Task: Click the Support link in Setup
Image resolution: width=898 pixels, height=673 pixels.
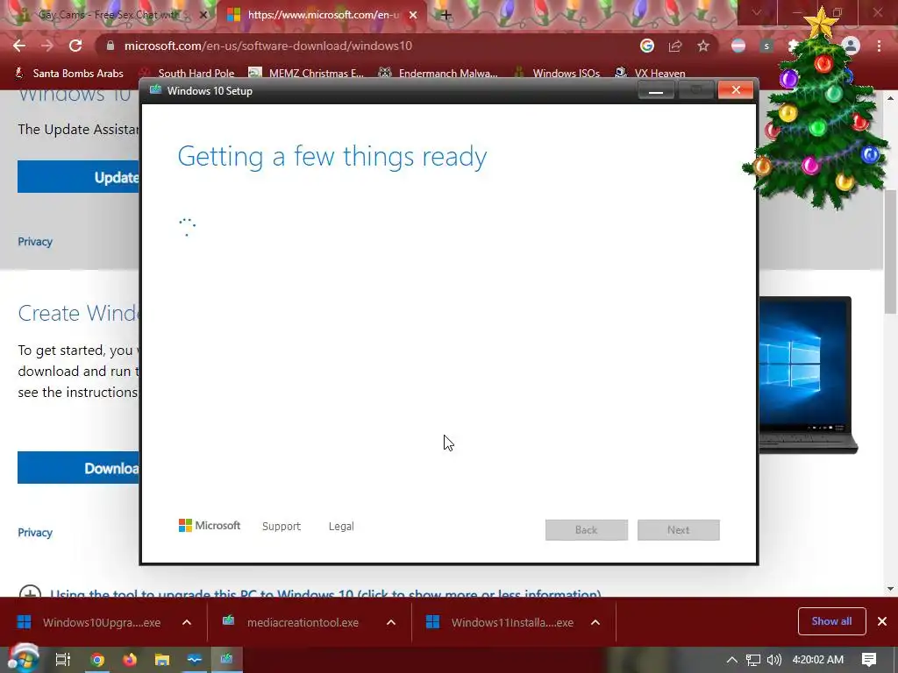Action: pyautogui.click(x=282, y=526)
